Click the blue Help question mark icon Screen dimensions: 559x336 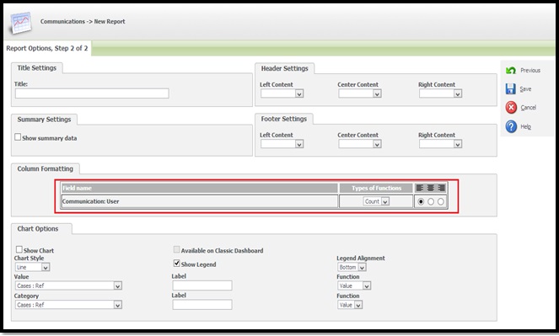point(511,126)
